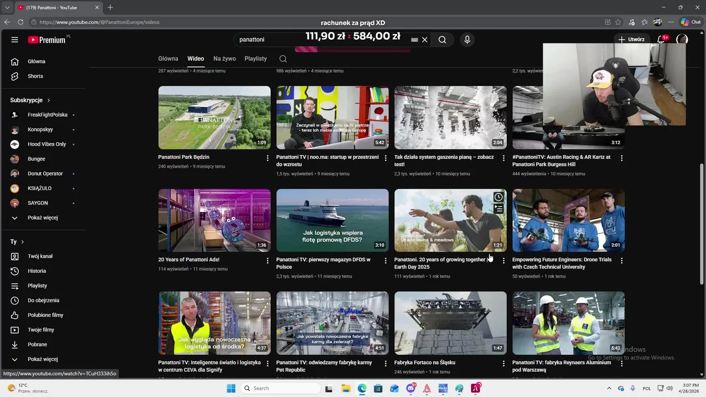Open options for foam extinguishing system video

coord(504,158)
